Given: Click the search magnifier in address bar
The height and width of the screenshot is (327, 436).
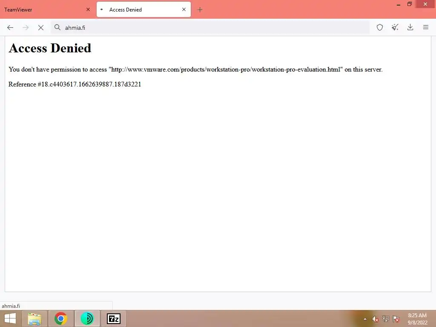Looking at the screenshot, I should pos(57,27).
